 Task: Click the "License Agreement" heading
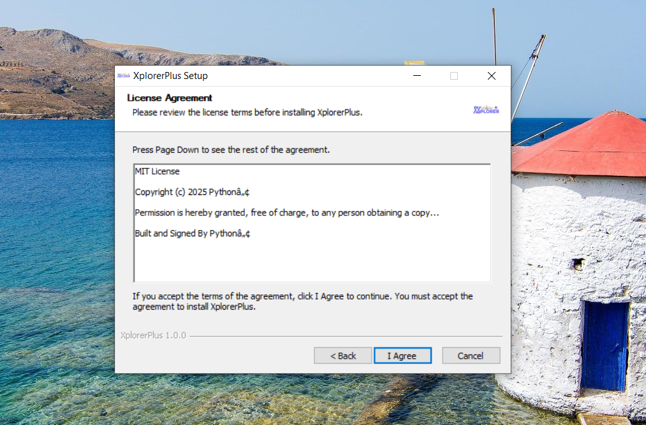click(x=170, y=98)
